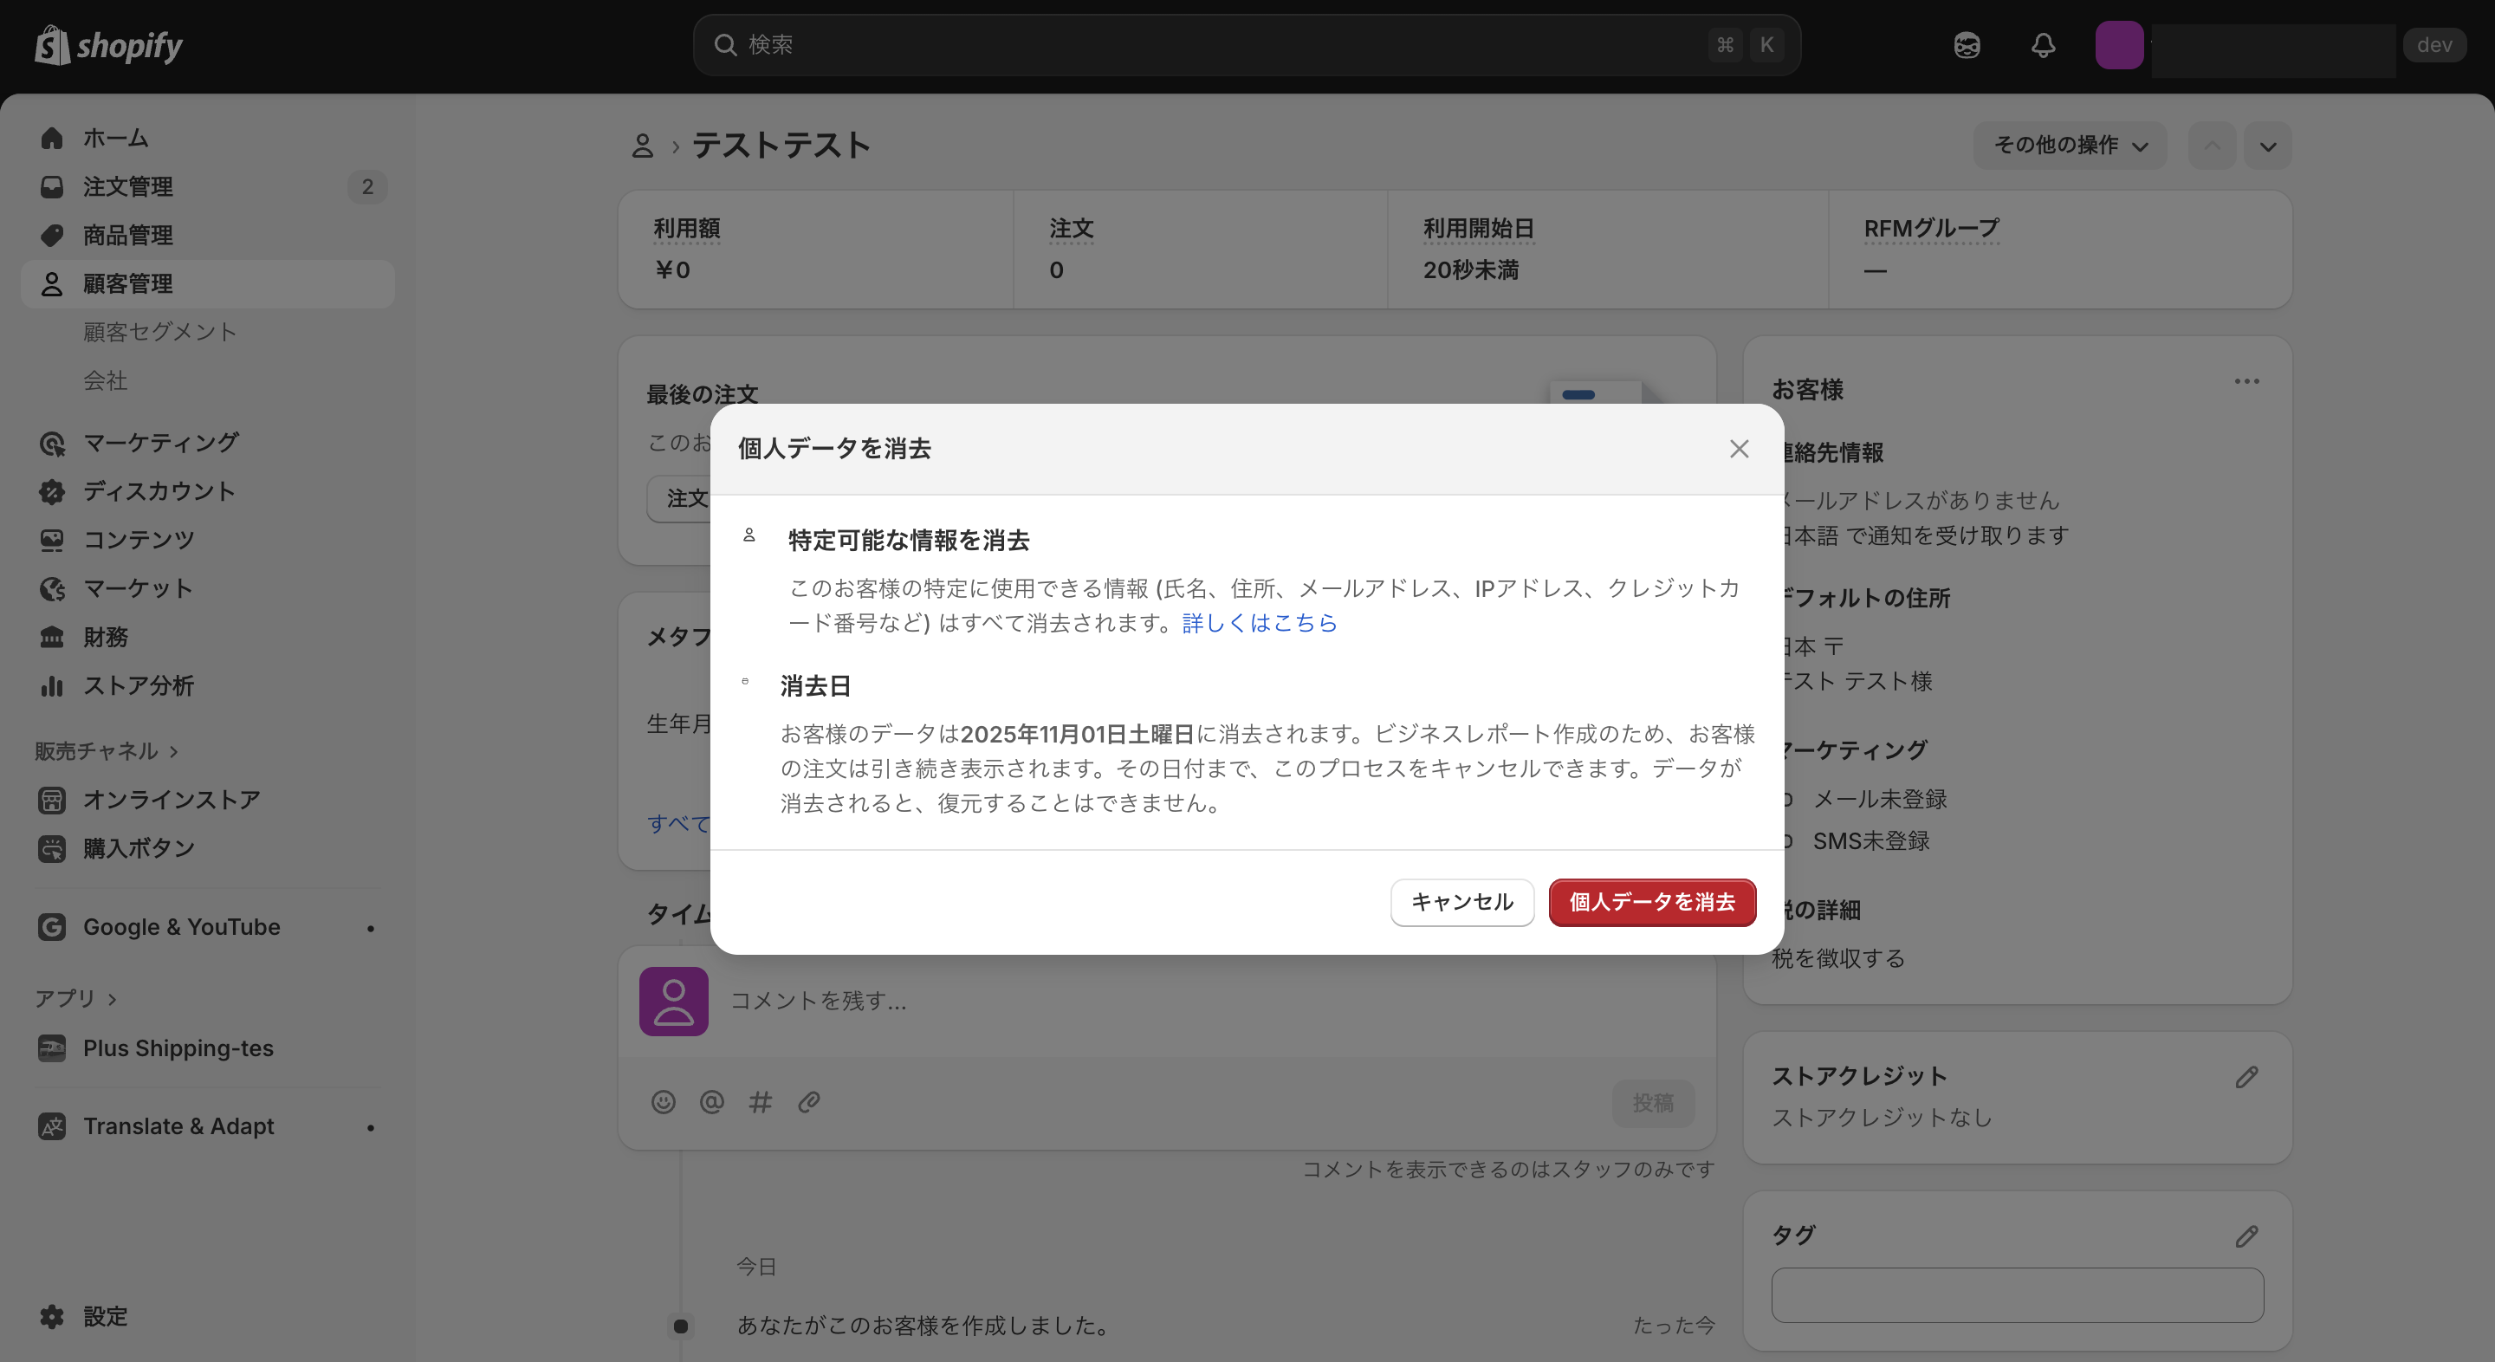
Task: Confirm red 個人データを消去 button
Action: pyautogui.click(x=1651, y=902)
